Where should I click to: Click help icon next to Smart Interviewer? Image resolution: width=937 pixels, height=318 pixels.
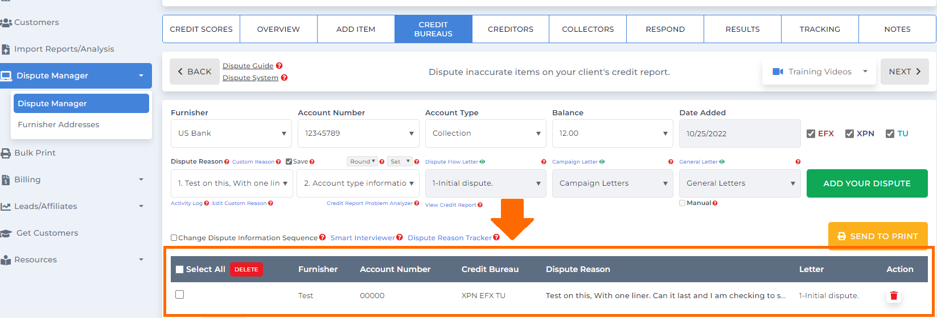click(400, 237)
